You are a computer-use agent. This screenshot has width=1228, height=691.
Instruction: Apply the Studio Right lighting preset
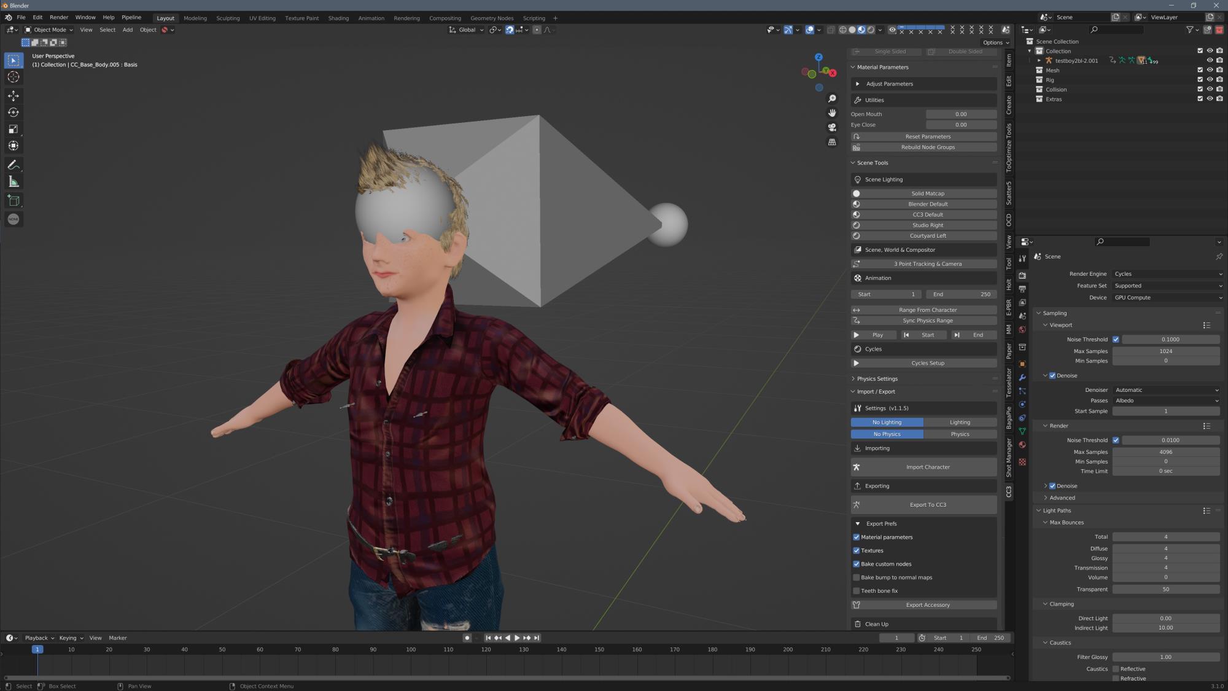923,225
